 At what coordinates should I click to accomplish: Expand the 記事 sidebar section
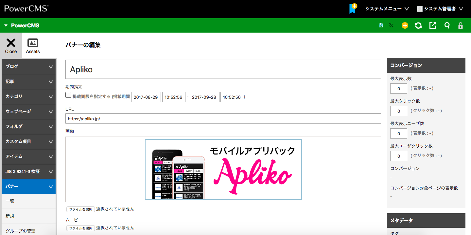tap(28, 81)
